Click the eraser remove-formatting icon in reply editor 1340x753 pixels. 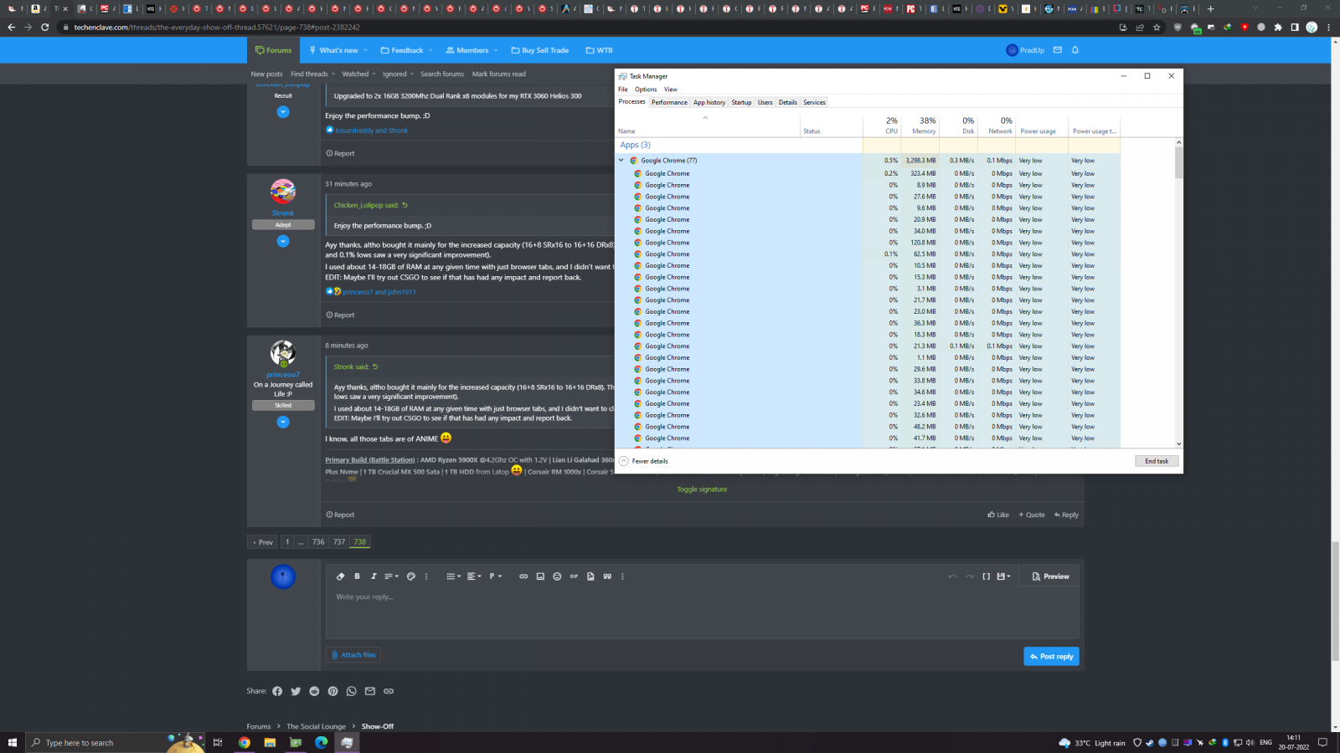(x=340, y=576)
